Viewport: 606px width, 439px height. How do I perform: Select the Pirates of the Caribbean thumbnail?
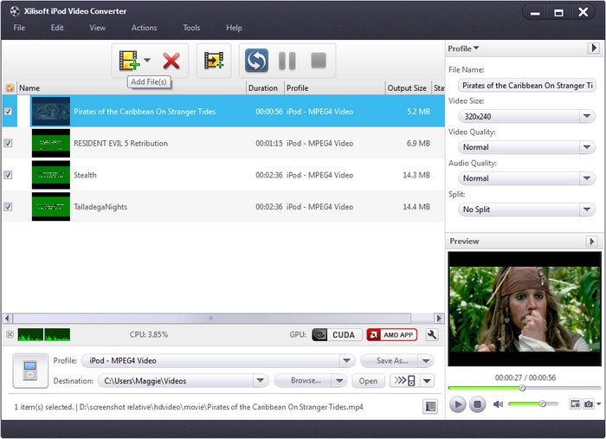pyautogui.click(x=50, y=112)
